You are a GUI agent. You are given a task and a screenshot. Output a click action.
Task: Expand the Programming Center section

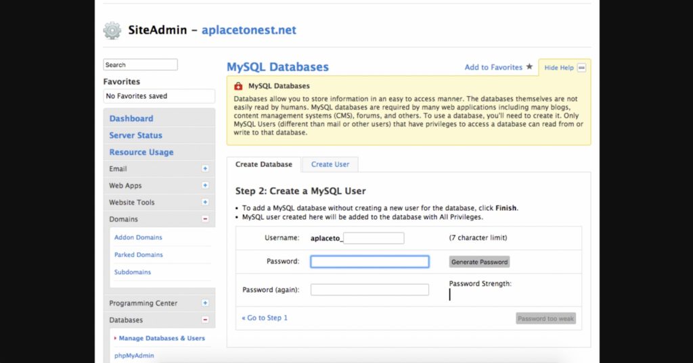(x=205, y=303)
